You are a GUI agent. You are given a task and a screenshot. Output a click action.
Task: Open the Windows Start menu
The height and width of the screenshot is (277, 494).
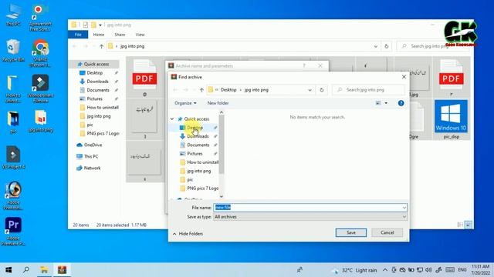point(8,270)
